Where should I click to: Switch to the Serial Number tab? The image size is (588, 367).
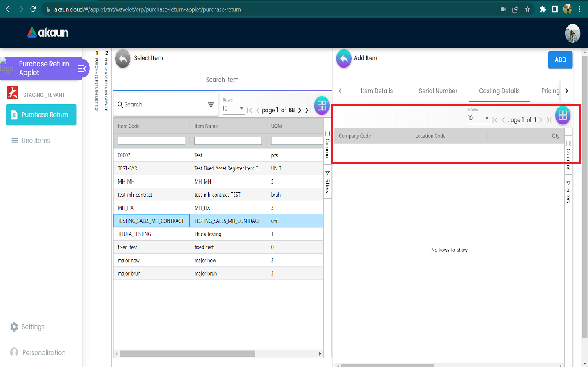(438, 91)
